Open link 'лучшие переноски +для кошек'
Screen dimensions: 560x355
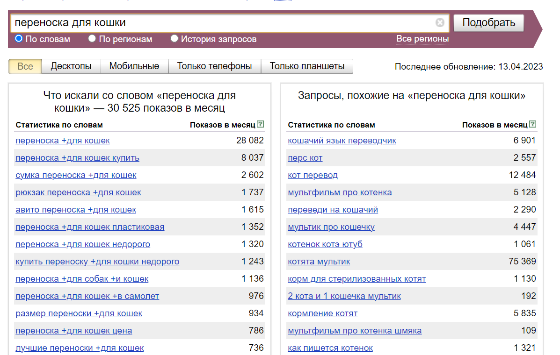80,348
